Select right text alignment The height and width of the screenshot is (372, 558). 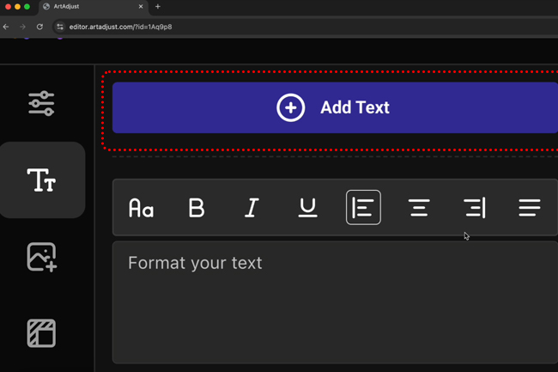(475, 208)
